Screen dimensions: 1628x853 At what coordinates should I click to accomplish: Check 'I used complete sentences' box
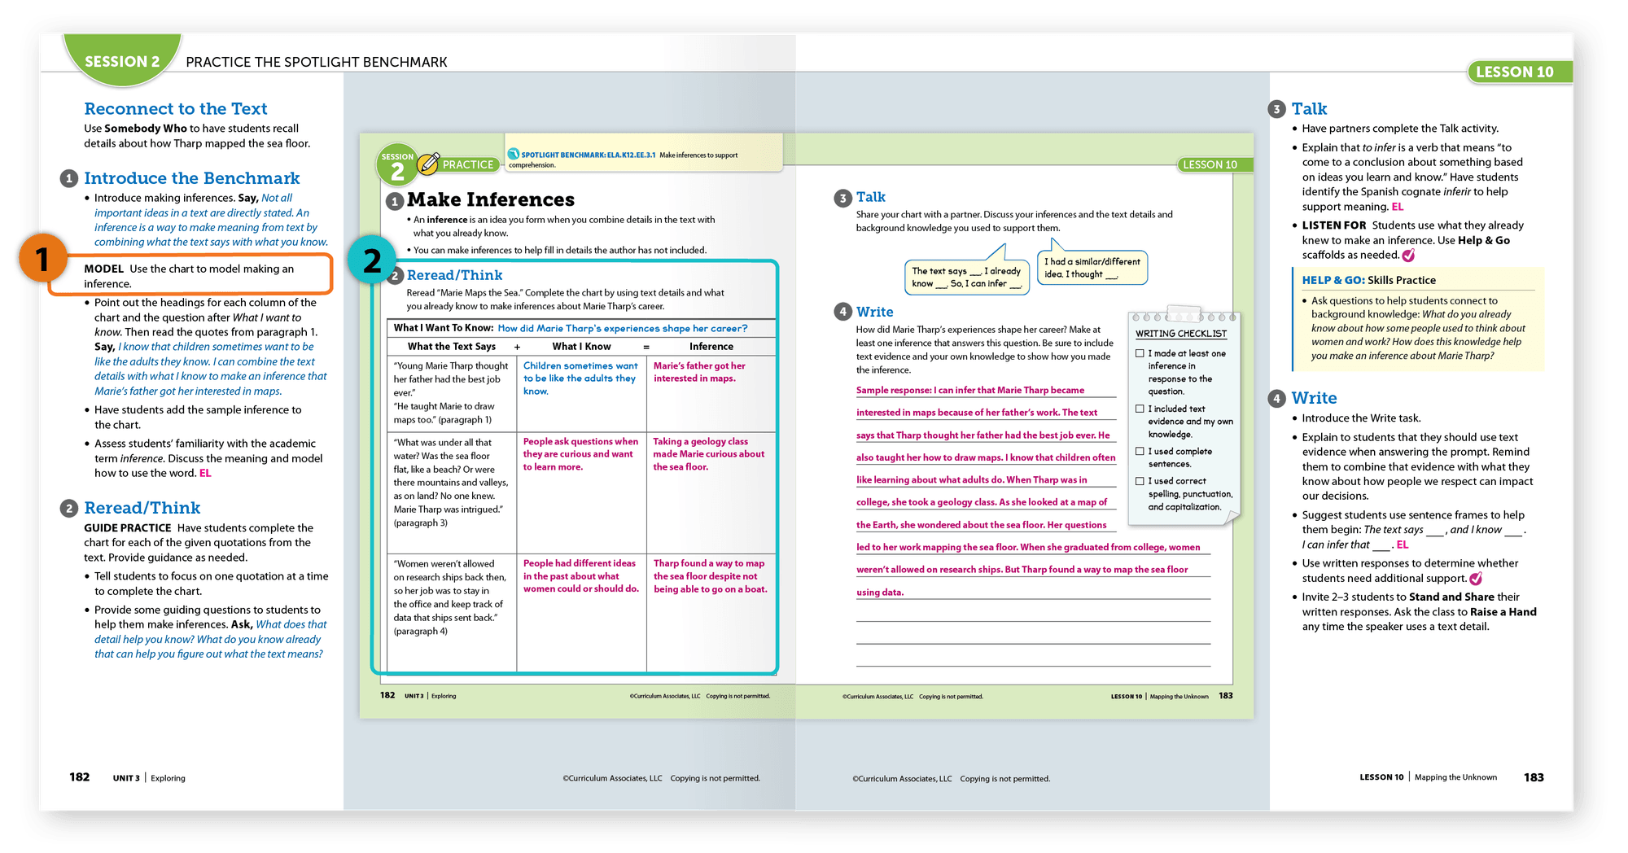[1140, 451]
